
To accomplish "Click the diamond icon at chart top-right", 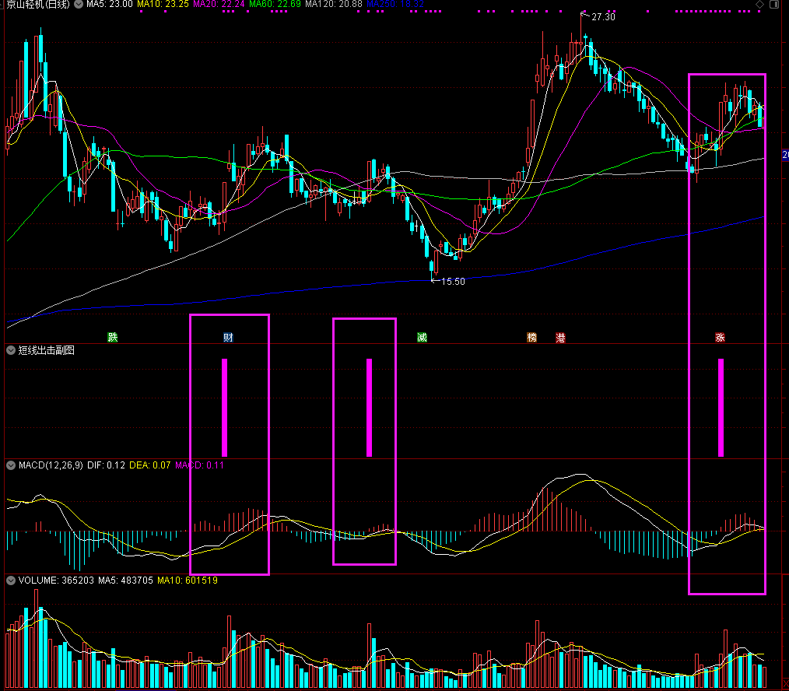I will click(759, 4).
